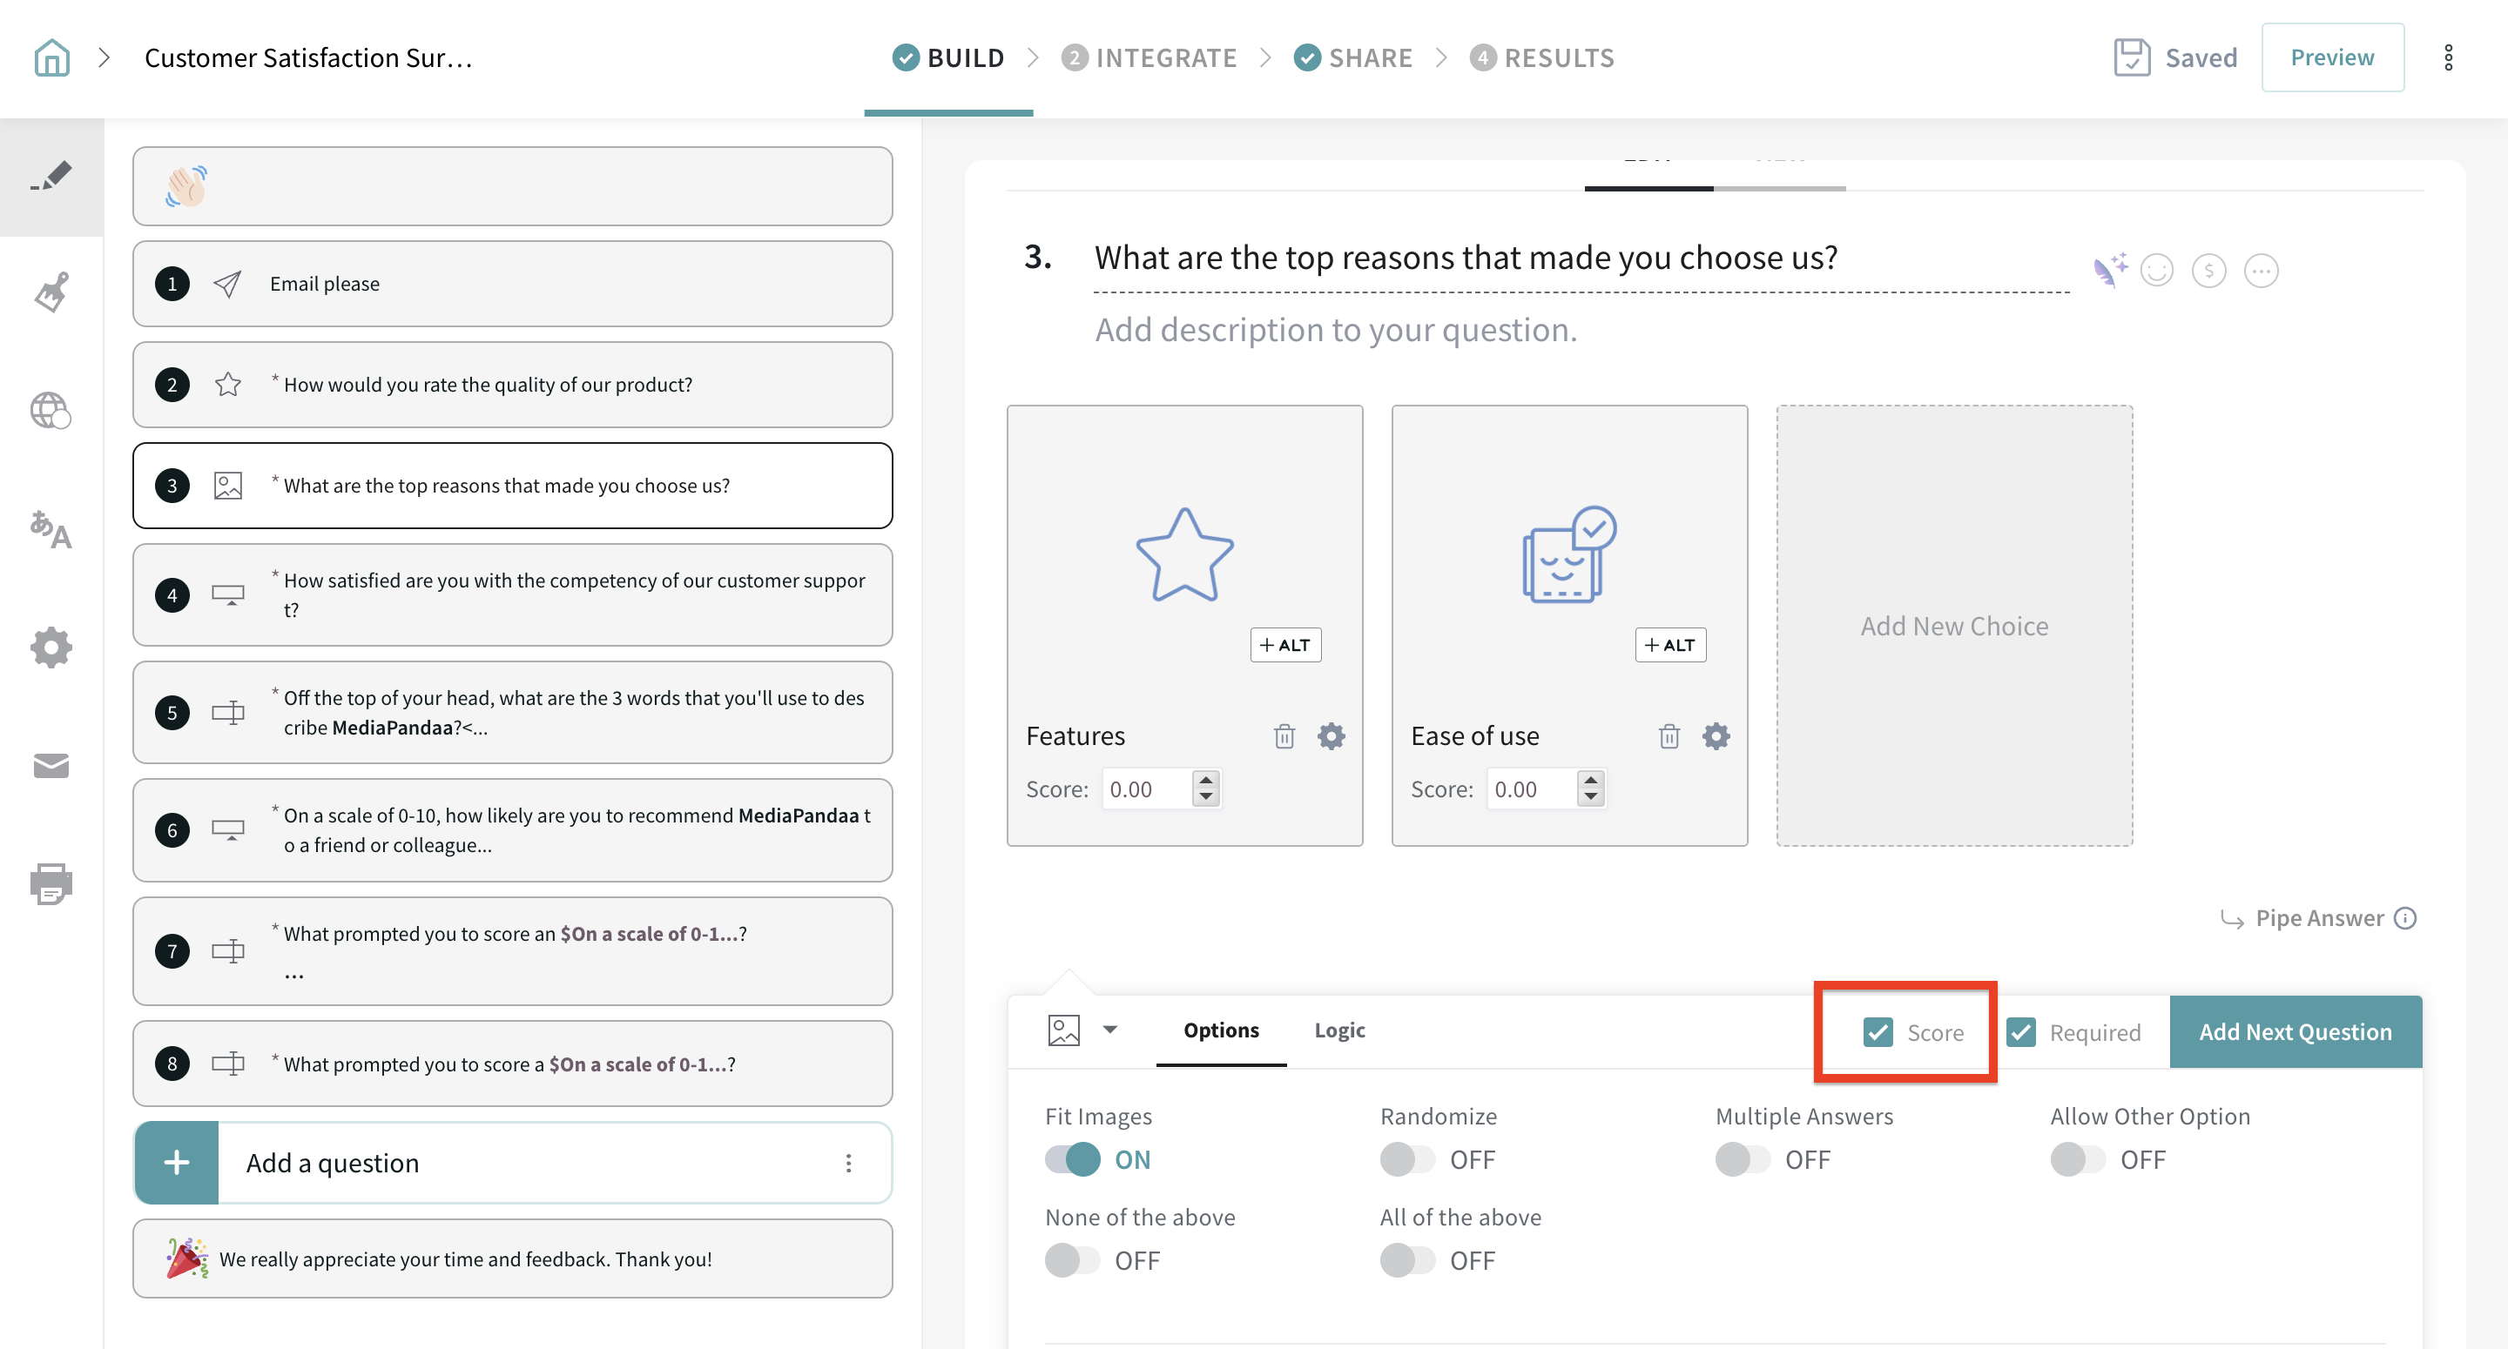Click the home icon
Image resolution: width=2508 pixels, height=1349 pixels.
point(51,57)
